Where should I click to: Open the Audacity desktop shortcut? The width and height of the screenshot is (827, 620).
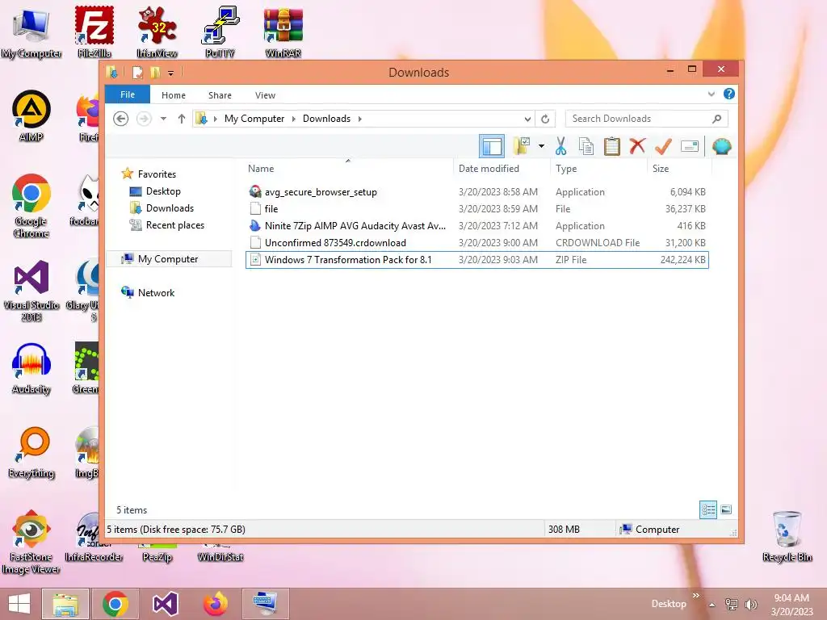coord(31,368)
